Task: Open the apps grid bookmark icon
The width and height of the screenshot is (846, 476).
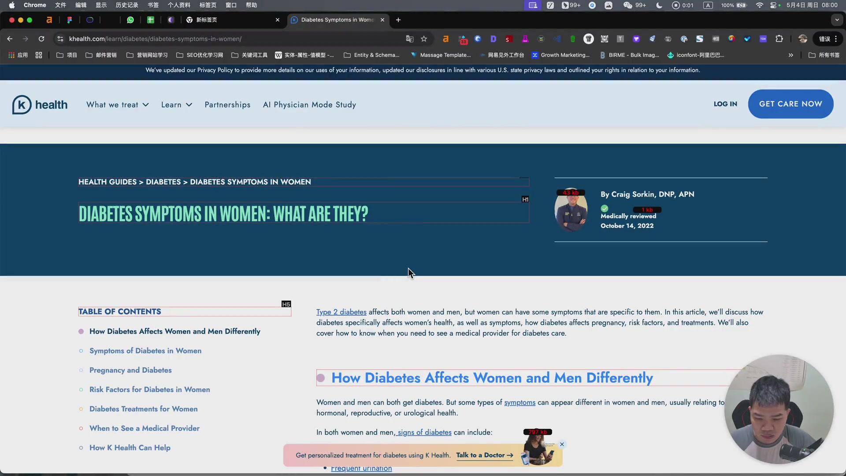Action: [x=39, y=55]
